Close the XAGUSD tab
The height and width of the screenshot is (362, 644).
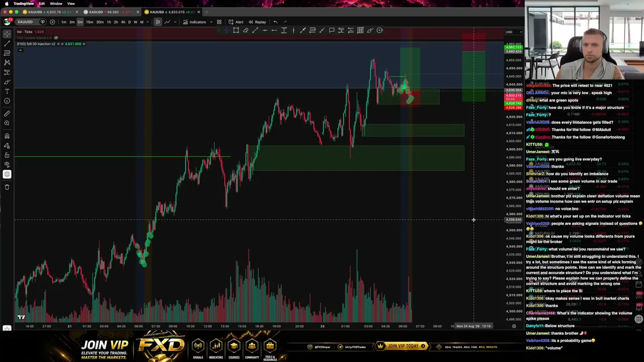click(x=137, y=12)
